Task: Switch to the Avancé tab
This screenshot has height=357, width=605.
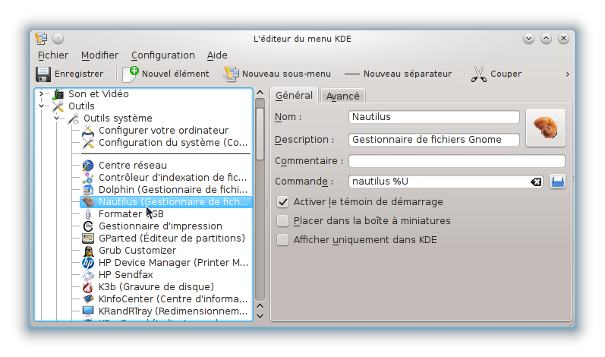Action: coord(342,96)
